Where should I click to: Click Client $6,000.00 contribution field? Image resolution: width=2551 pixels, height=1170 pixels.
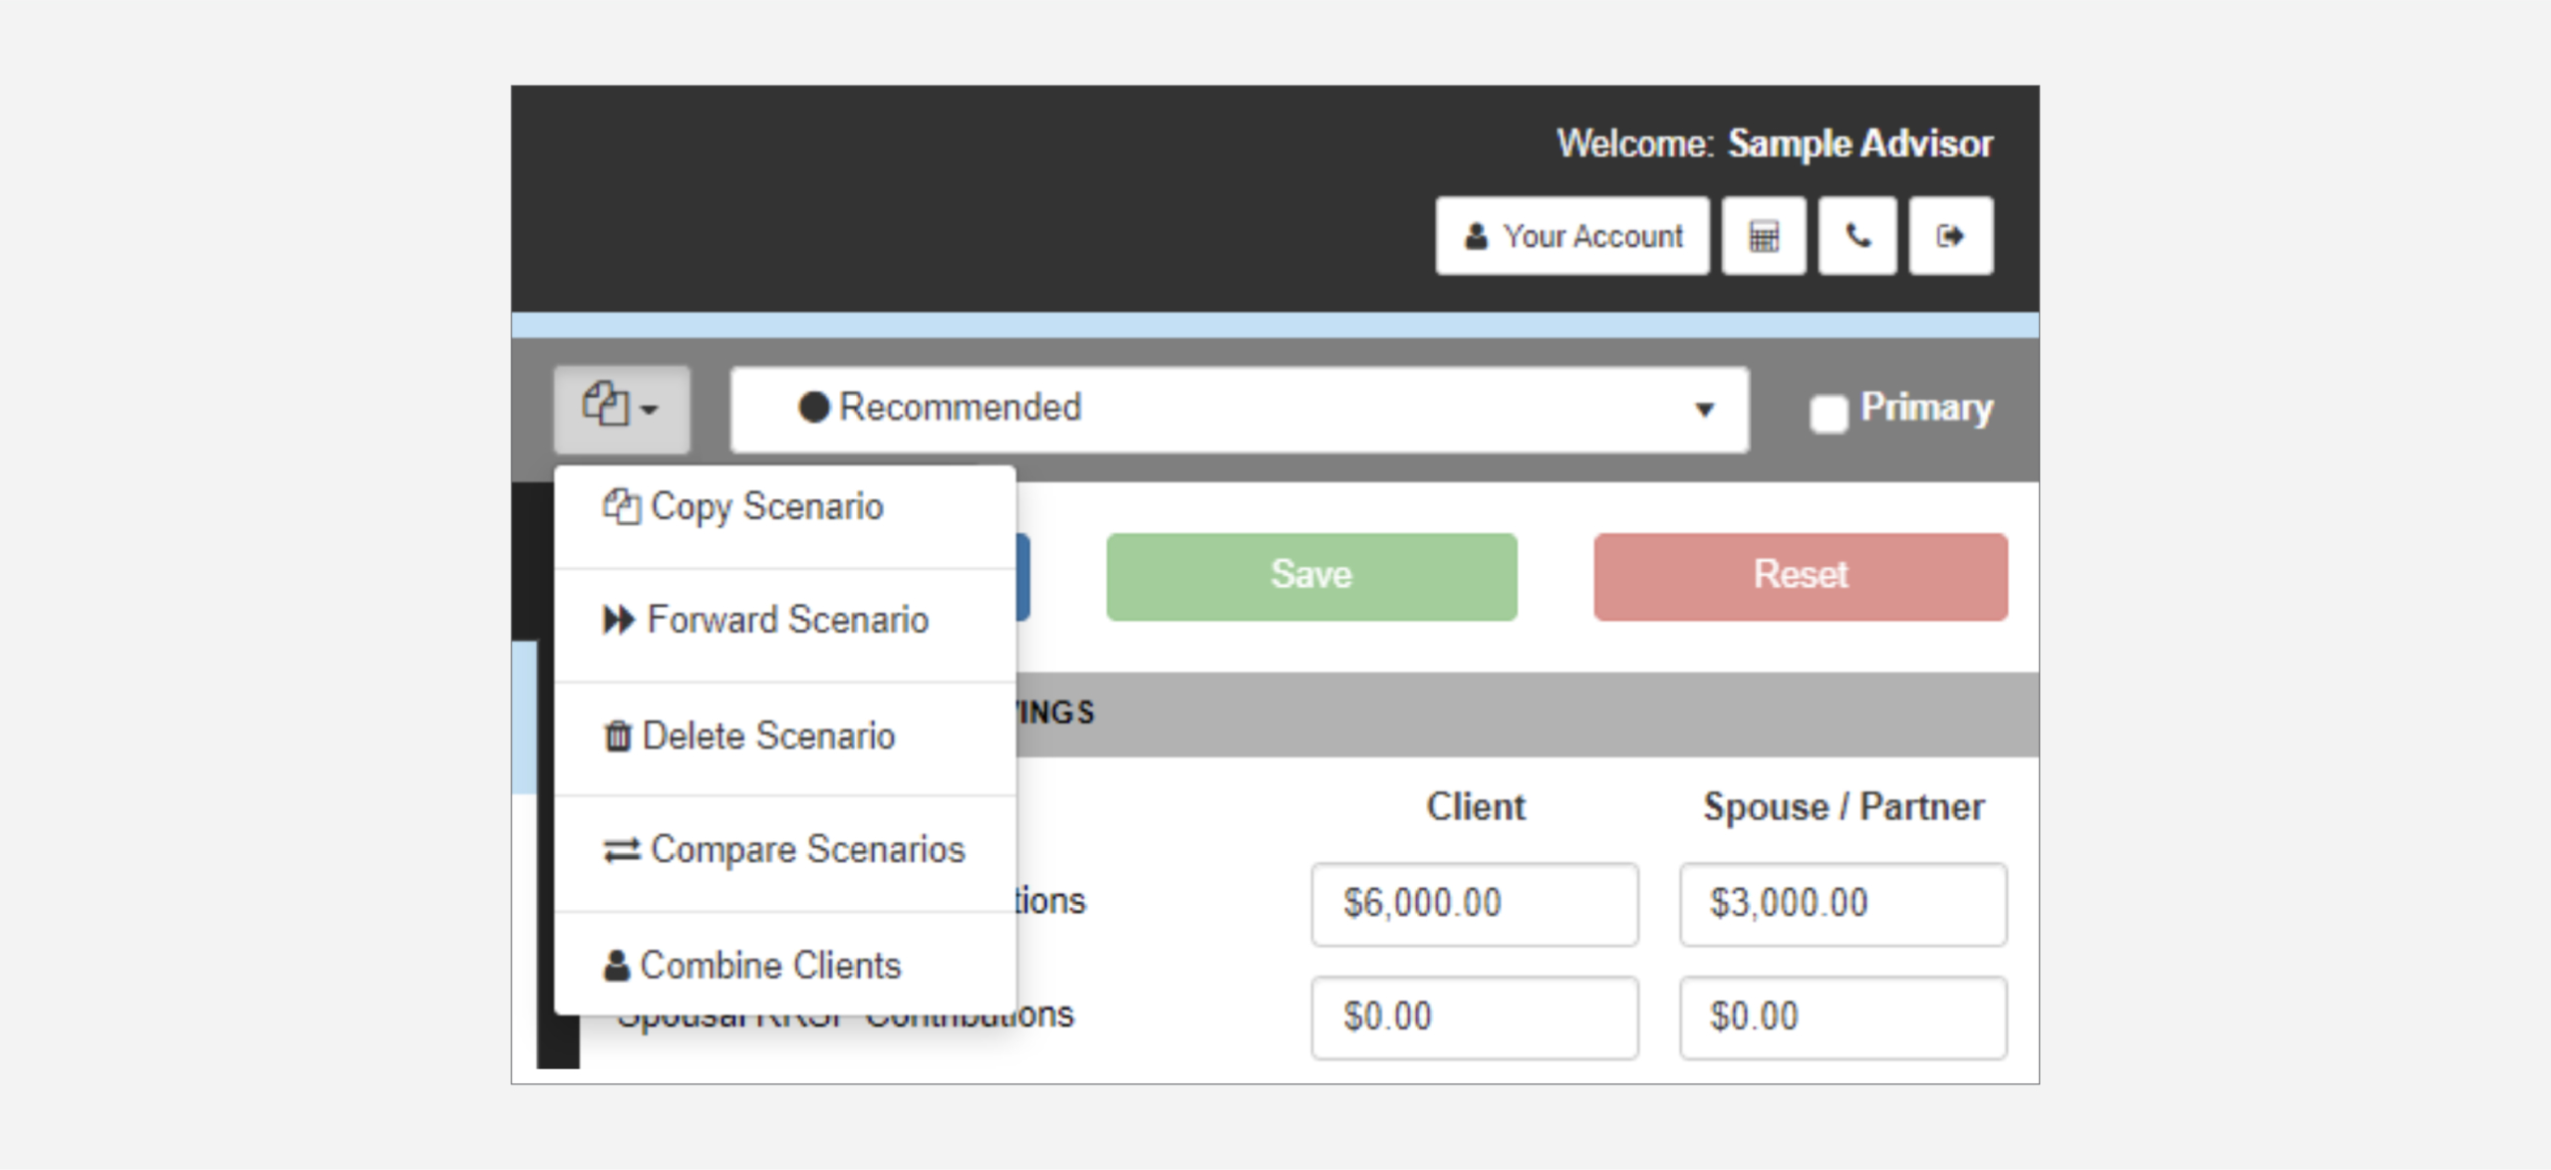tap(1473, 904)
